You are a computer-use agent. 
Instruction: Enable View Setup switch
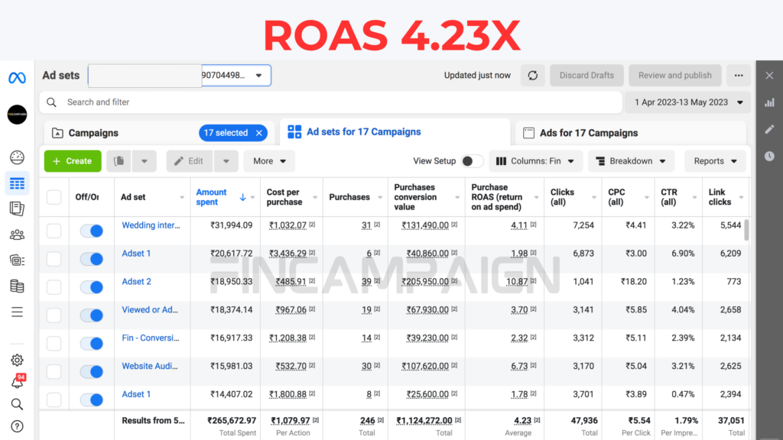[472, 161]
